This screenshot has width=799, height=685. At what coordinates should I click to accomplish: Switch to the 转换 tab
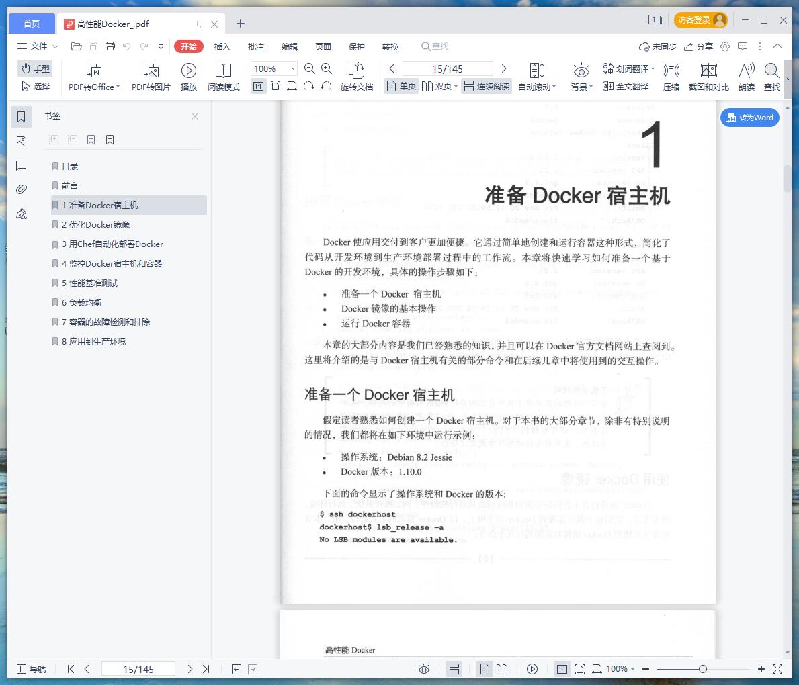coord(390,46)
